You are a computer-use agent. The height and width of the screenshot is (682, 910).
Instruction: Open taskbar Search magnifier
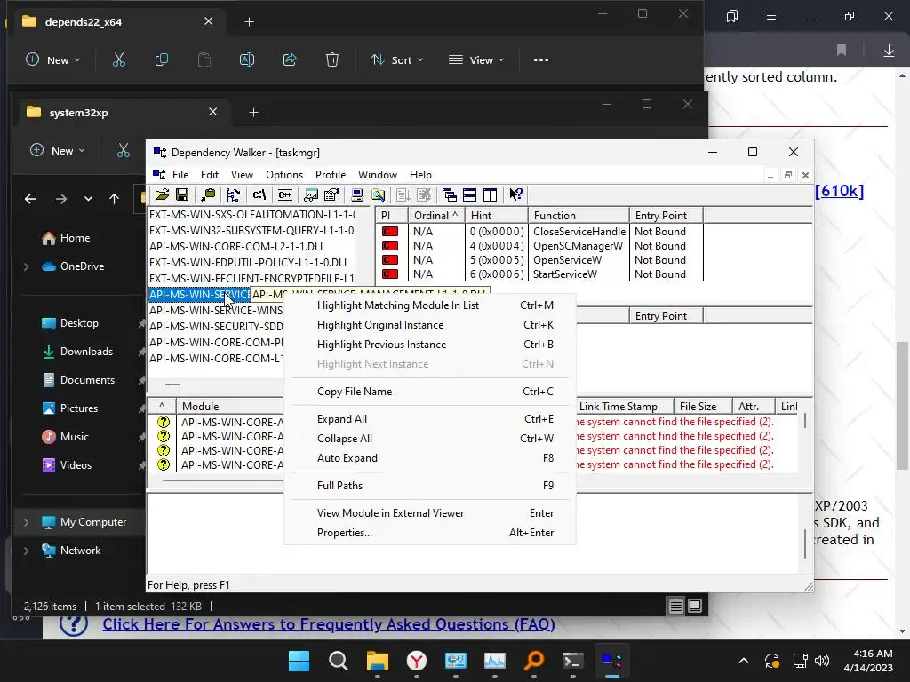338,661
